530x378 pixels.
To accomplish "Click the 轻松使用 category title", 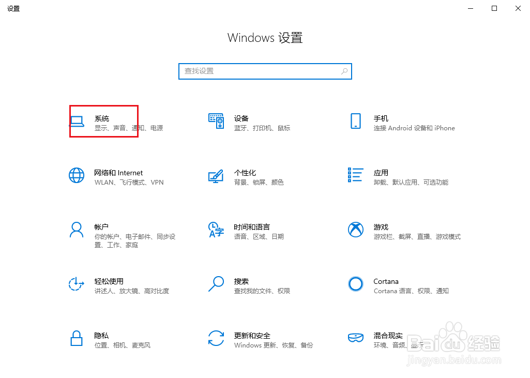I will tap(109, 281).
